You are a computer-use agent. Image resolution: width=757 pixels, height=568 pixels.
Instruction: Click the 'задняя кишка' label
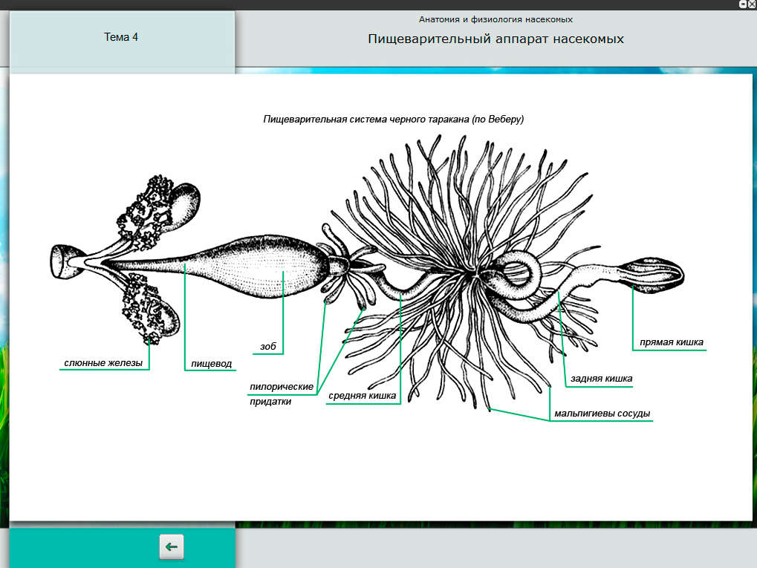click(601, 379)
